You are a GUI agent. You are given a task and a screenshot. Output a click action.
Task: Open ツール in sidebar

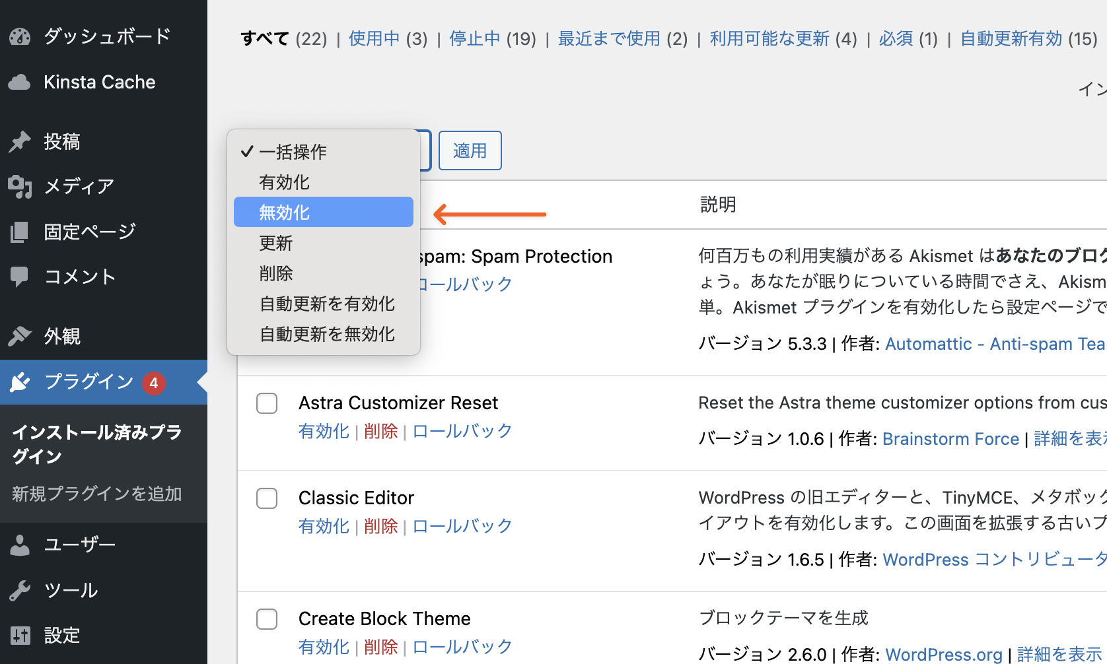[x=104, y=590]
